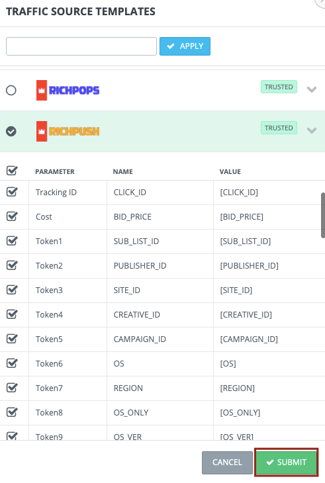Click the TRUSTED badge next to RichPush
This screenshot has width=325, height=483.
point(279,128)
